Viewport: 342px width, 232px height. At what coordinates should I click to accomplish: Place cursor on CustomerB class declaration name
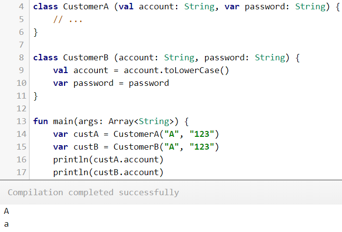click(x=86, y=57)
